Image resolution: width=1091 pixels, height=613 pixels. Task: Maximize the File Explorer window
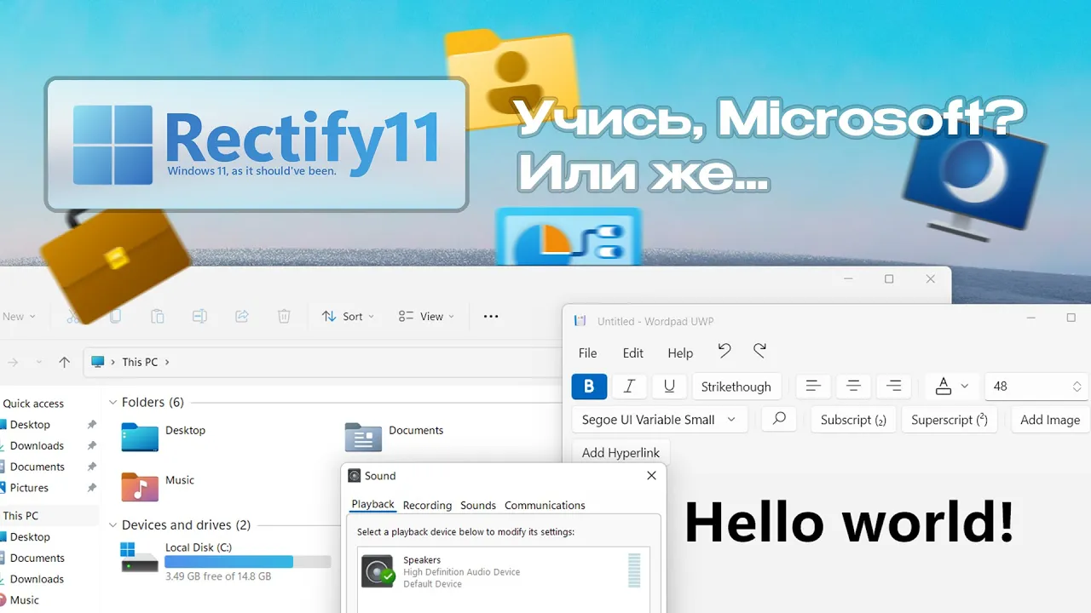point(889,279)
